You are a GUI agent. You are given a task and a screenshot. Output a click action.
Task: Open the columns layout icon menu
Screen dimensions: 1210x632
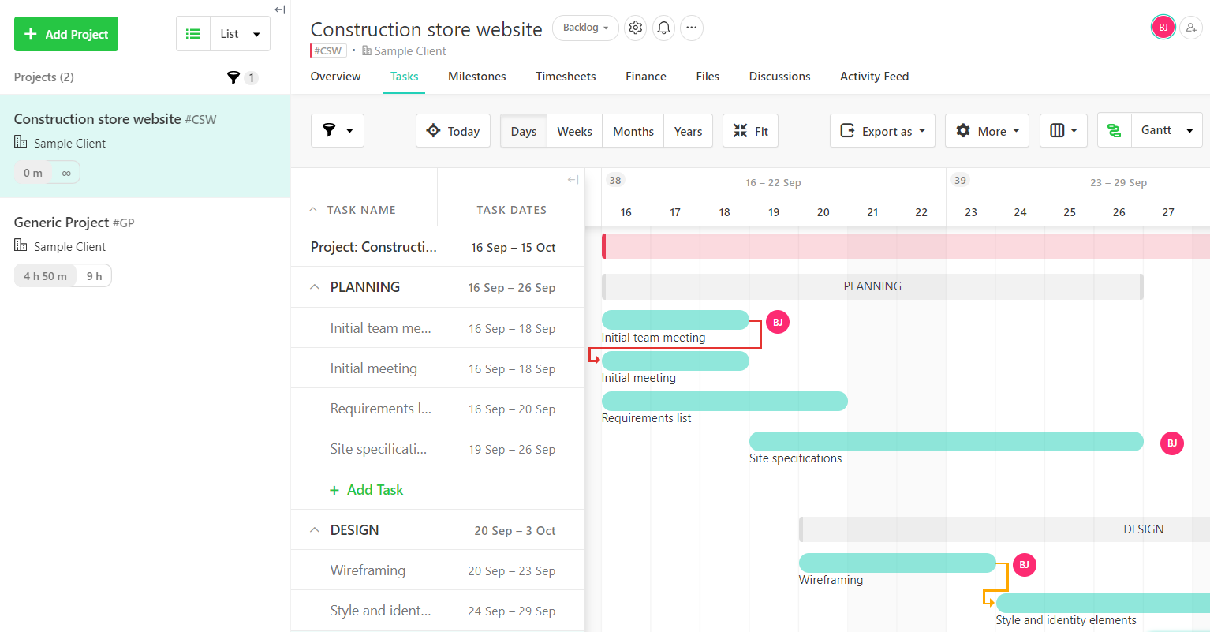tap(1062, 131)
